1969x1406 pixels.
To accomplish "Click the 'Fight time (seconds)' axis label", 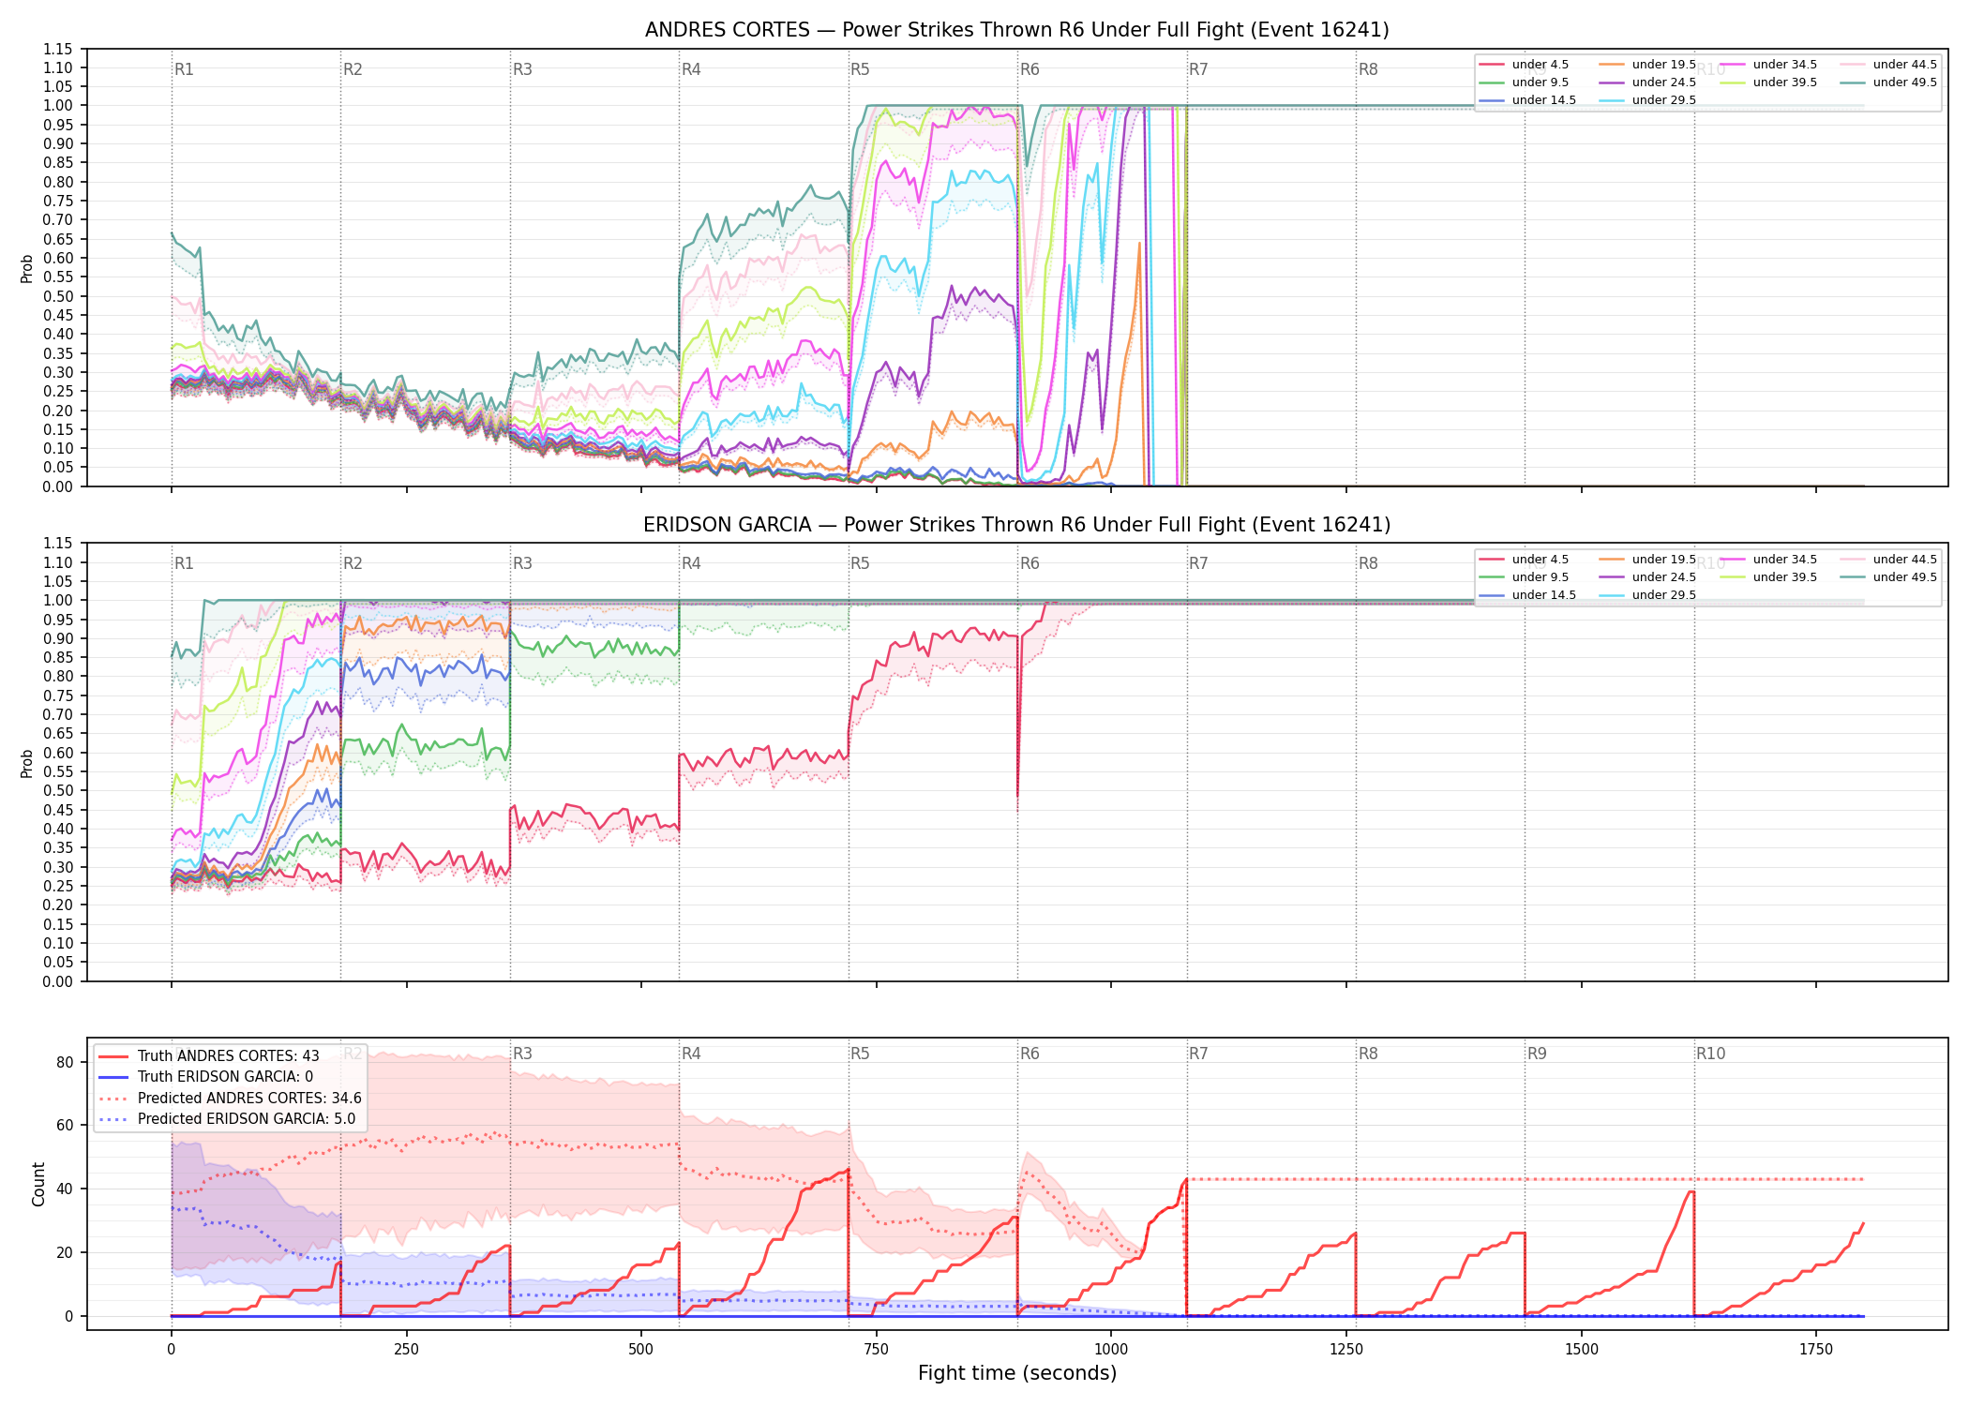I will point(1017,1373).
